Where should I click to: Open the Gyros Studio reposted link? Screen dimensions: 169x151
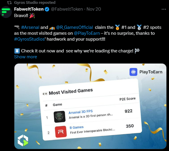click(35, 2)
